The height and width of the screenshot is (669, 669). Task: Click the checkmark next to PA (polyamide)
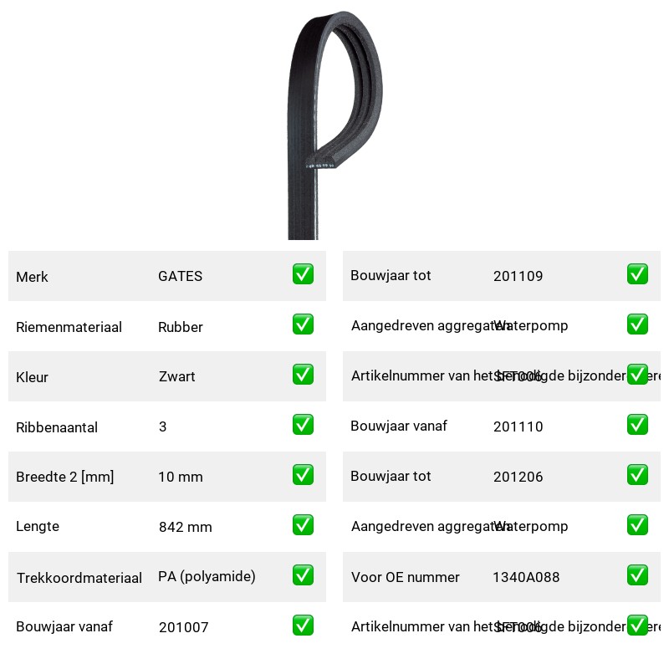tap(303, 575)
